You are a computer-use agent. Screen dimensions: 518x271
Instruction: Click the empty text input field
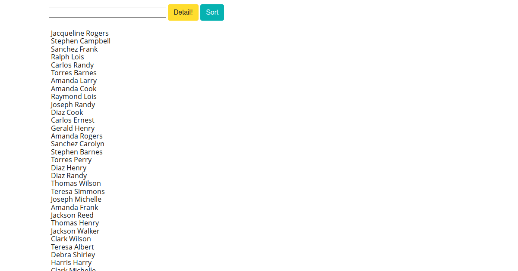point(107,12)
